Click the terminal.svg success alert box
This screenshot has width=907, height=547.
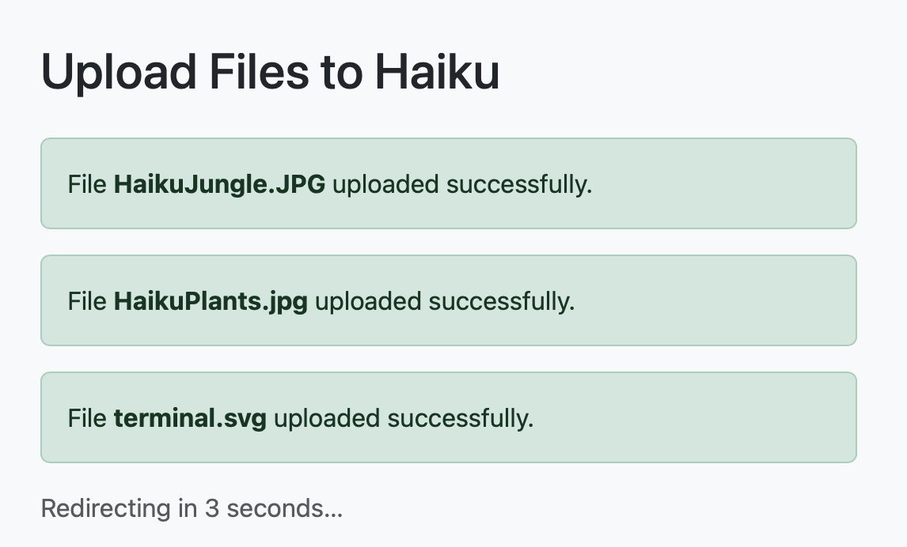tap(448, 417)
